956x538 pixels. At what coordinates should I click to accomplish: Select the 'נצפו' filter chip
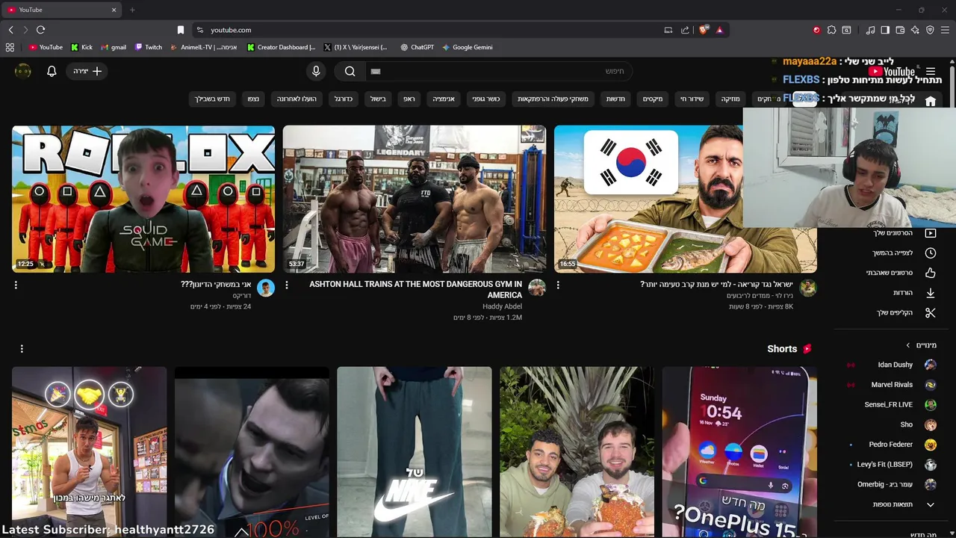254,99
